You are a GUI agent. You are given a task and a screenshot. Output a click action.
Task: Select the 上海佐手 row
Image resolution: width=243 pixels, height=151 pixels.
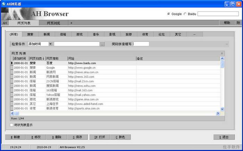point(115,104)
